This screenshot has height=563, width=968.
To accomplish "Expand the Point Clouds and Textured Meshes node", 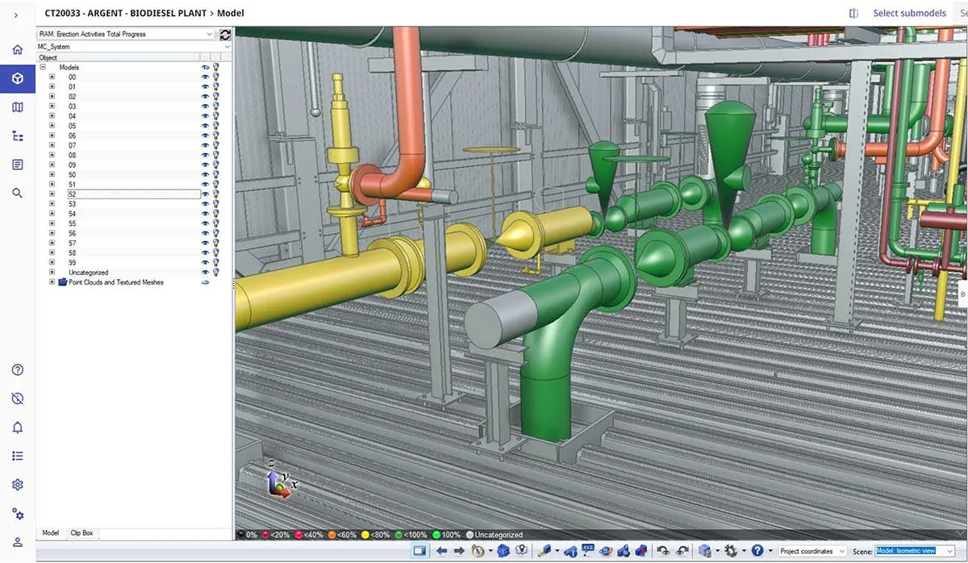I will (52, 282).
